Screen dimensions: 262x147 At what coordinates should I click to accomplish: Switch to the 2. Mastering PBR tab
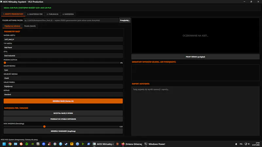pyautogui.click(x=35, y=14)
